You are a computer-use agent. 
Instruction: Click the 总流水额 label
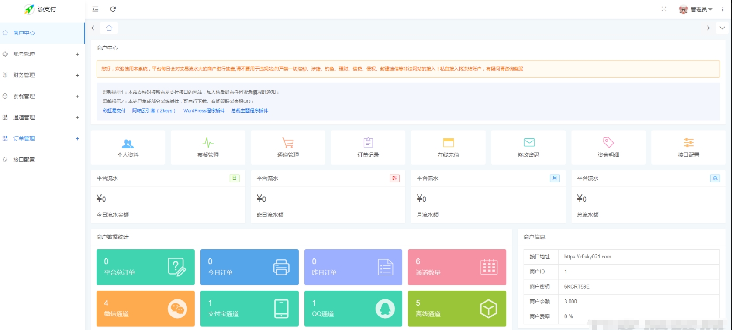(588, 215)
